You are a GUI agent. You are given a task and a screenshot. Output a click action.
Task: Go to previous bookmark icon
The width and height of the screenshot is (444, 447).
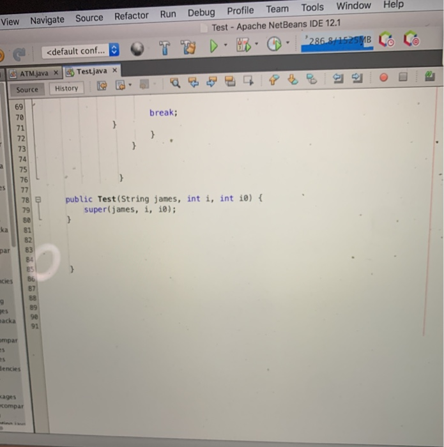(273, 80)
